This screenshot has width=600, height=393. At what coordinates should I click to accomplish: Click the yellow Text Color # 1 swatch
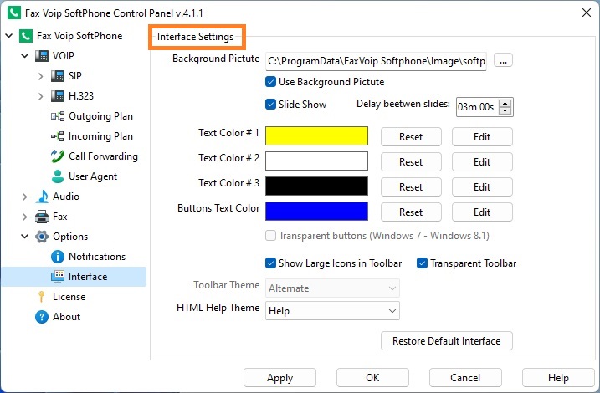[317, 136]
